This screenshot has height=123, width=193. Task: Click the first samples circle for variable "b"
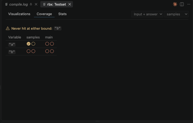pyautogui.click(x=28, y=51)
